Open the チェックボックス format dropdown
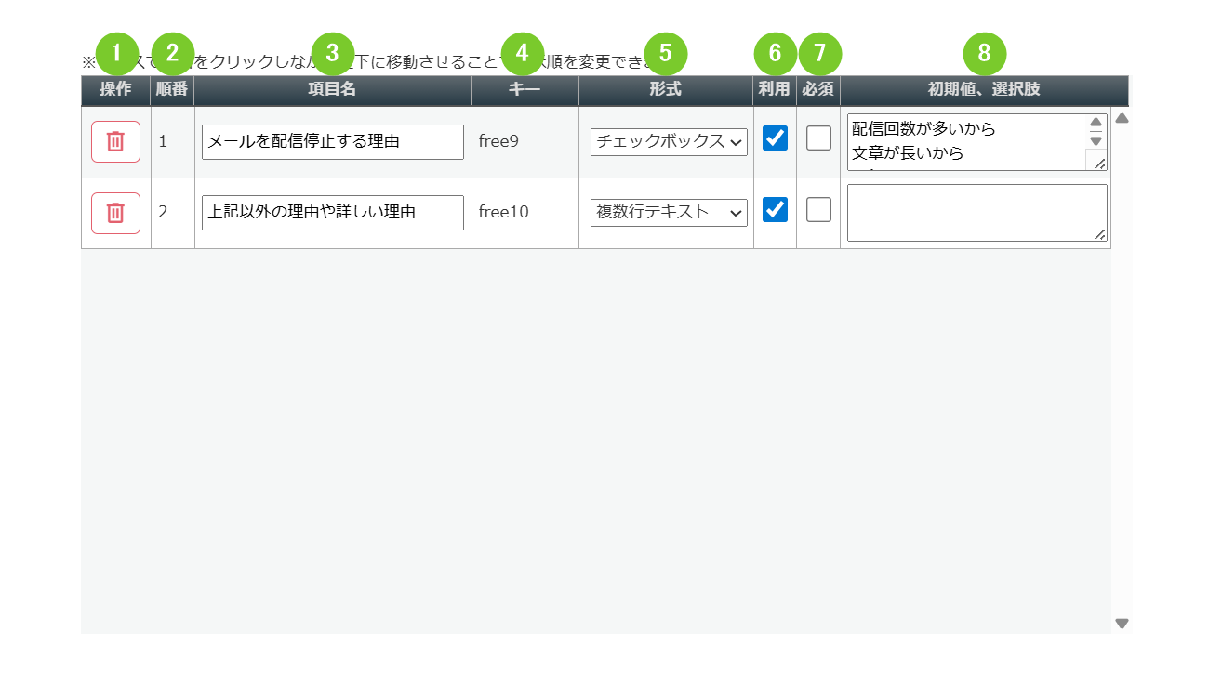Image resolution: width=1209 pixels, height=697 pixels. coord(669,142)
